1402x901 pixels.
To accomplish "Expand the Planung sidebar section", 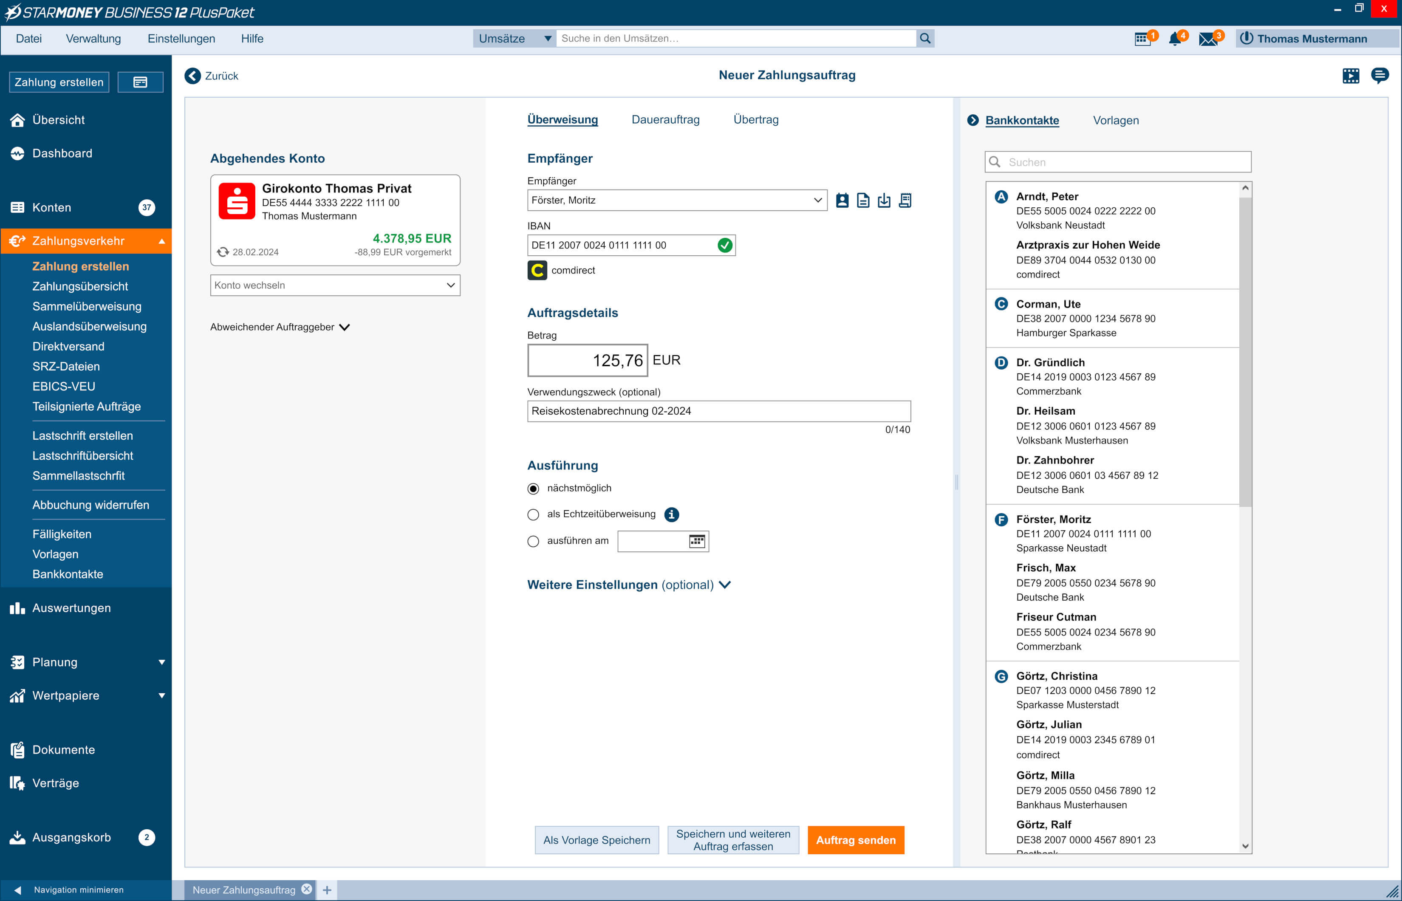I will pos(162,662).
